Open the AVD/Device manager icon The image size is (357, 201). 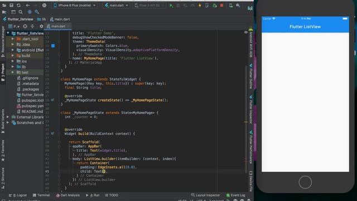[231, 6]
